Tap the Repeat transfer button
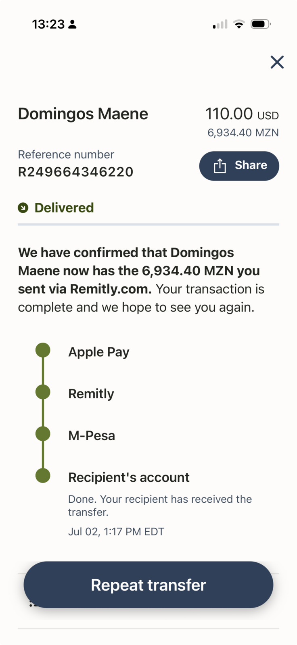Viewport: 297px width, 645px height. pyautogui.click(x=148, y=585)
